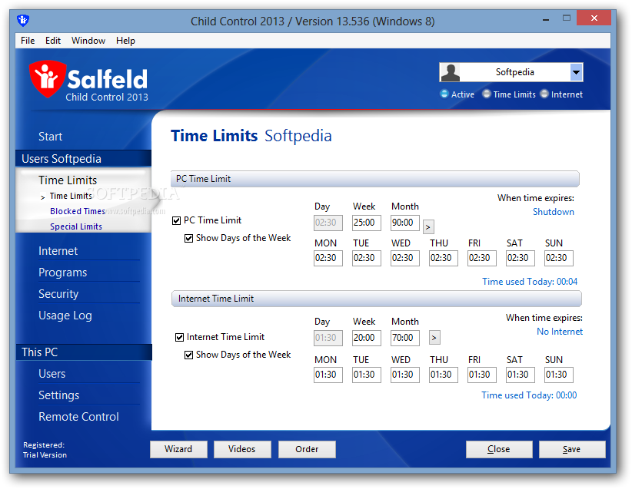632x489 pixels.
Task: Open Remote Control under This PC
Action: pyautogui.click(x=78, y=417)
